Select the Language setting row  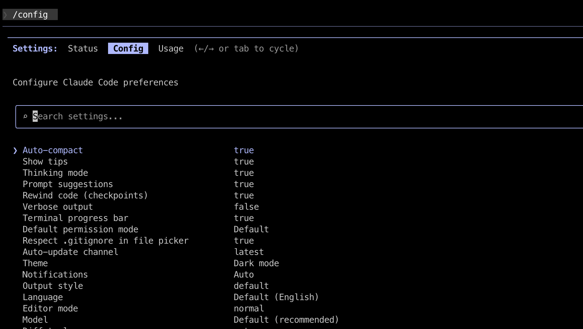43,297
